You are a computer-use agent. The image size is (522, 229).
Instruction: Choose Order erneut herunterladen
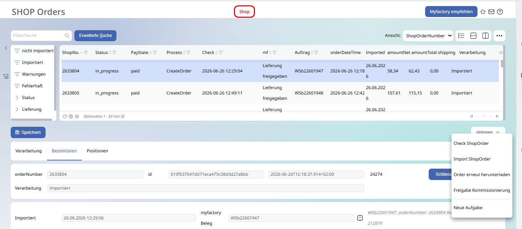pyautogui.click(x=481, y=175)
